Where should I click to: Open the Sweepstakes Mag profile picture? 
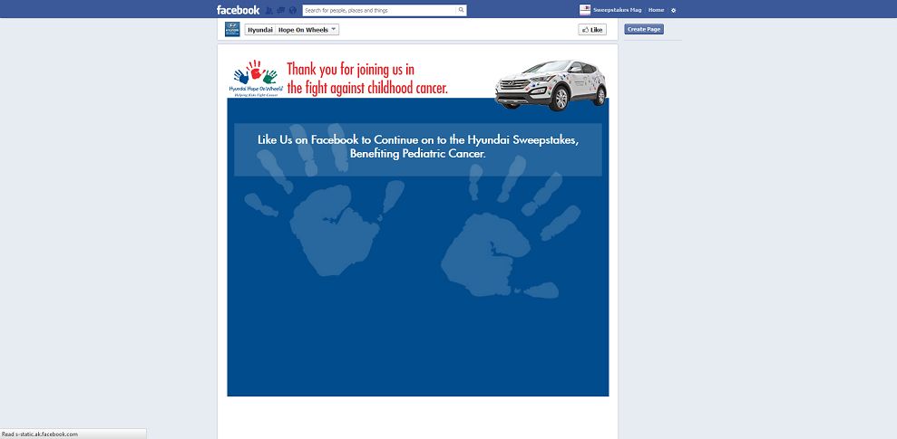[585, 10]
